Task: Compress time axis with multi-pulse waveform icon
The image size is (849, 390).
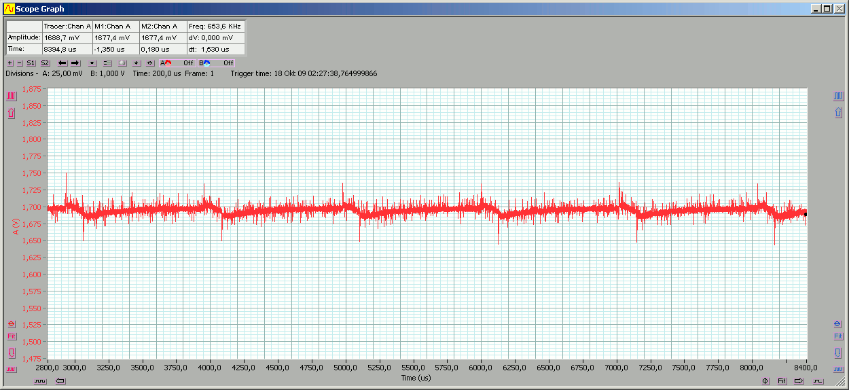Action: click(40, 381)
